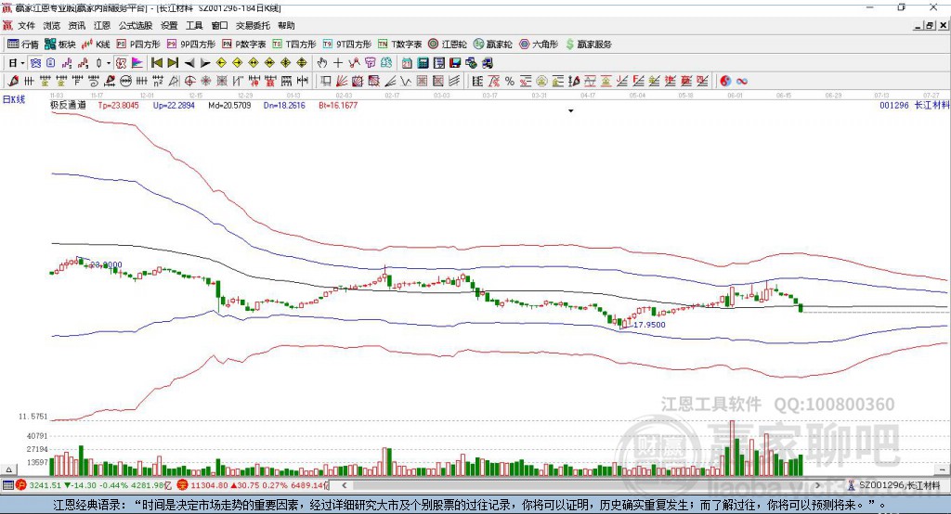This screenshot has width=951, height=514.
Task: Click the SZ001296,长江材料 status bar entry
Action: (894, 485)
